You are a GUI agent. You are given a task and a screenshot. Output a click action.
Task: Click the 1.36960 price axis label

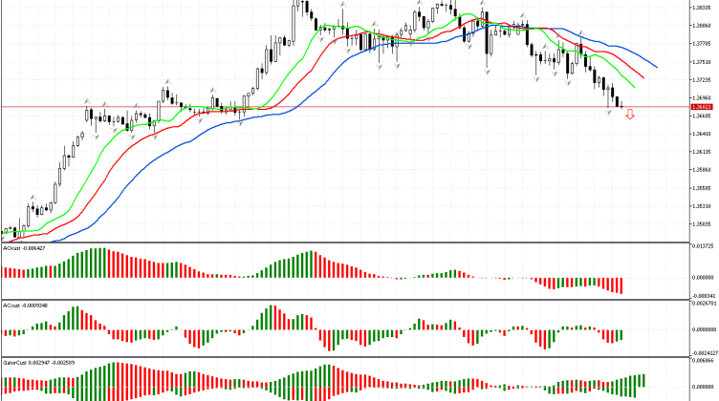tap(701, 97)
